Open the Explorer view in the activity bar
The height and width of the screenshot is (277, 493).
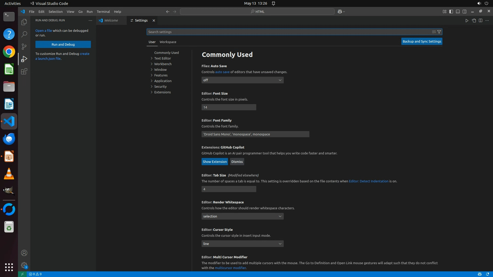point(24,22)
